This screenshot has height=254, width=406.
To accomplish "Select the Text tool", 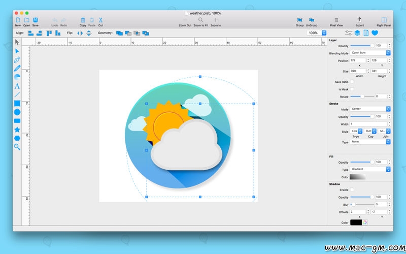I will pos(17,86).
